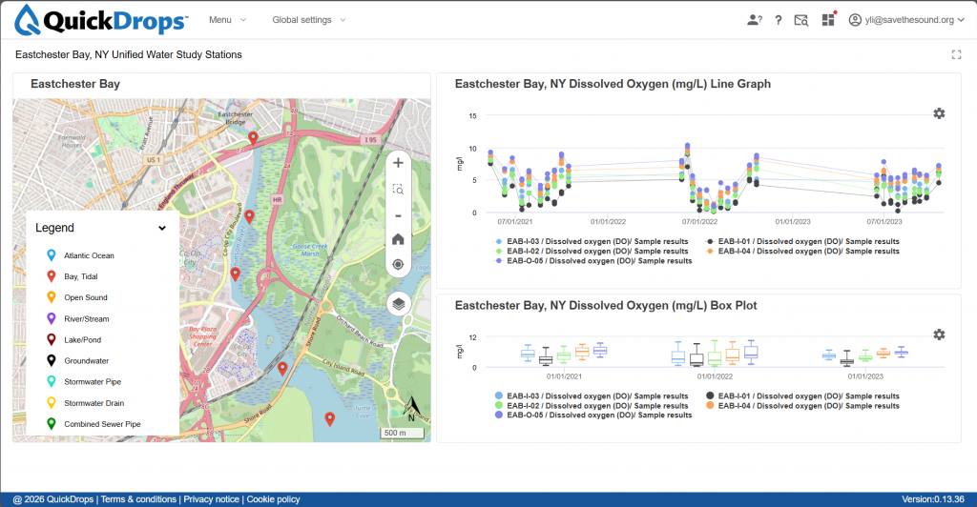This screenshot has width=977, height=507.
Task: Reset map to home extent
Action: [x=398, y=239]
